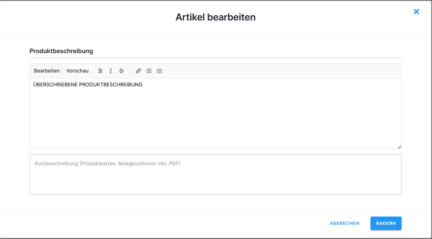The image size is (432, 239).
Task: Place cursor on the word ÜBERSCHRIEBENE
Action: click(55, 85)
